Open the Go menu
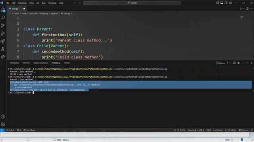This screenshot has width=254, height=142. pos(38,3)
